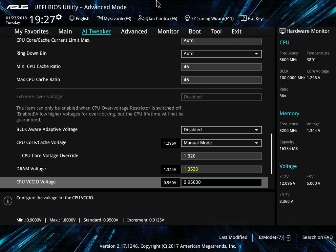Click the MyFavorite list icon
The image size is (336, 252).
coord(100,18)
